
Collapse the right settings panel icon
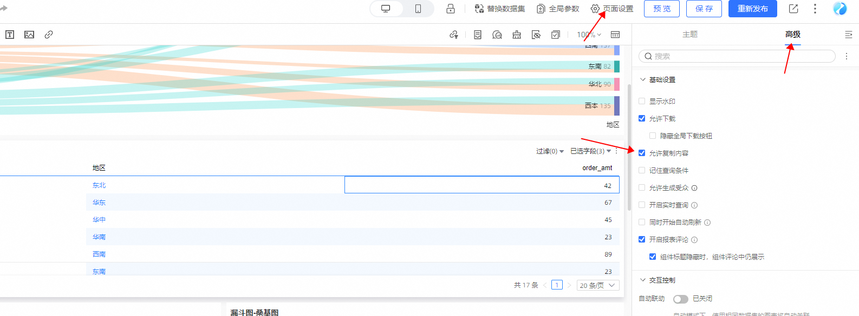[x=848, y=35]
